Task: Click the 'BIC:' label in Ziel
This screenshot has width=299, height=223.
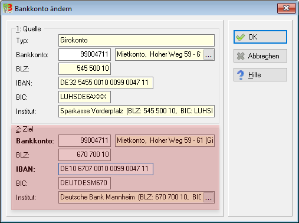Action: click(22, 183)
